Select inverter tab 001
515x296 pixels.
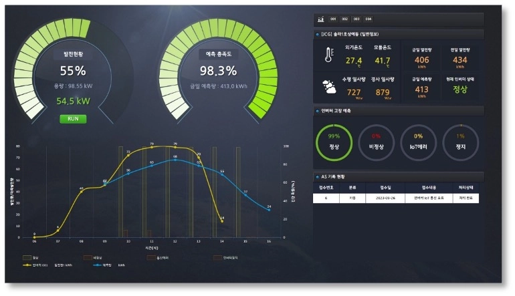[333, 19]
